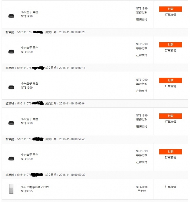Click Mi Box thumbnail in the 10:00:28 order
This screenshot has height=202, width=190.
pos(11,52)
